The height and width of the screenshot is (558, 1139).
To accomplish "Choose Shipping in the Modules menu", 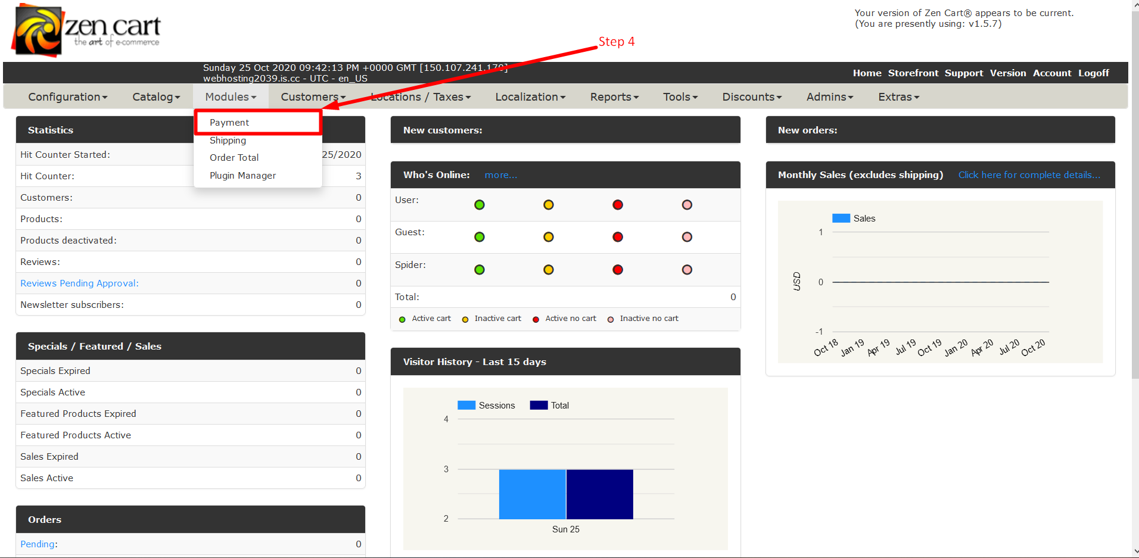I will pos(228,141).
